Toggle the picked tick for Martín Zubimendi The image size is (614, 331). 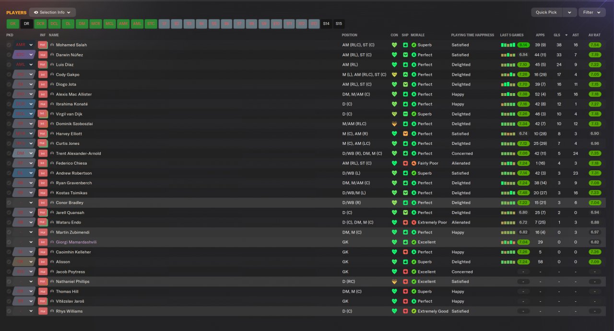pyautogui.click(x=9, y=233)
